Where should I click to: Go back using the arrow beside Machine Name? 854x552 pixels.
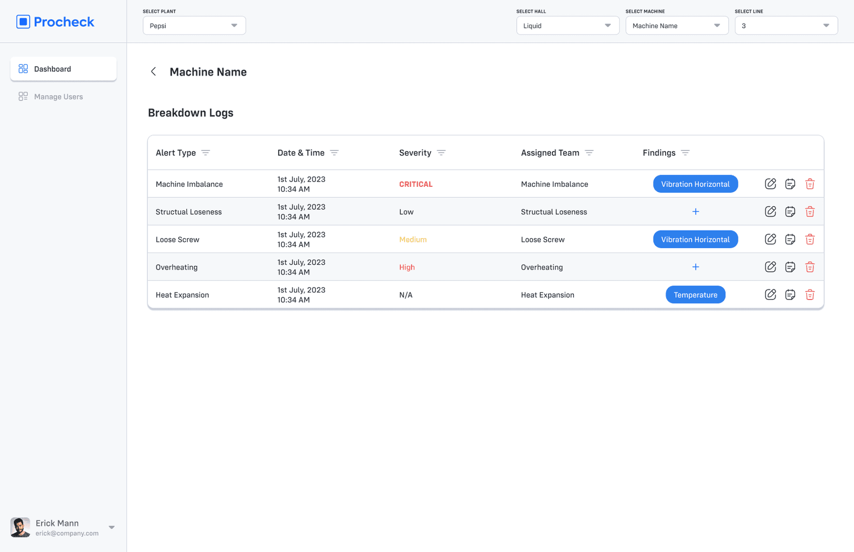click(153, 72)
